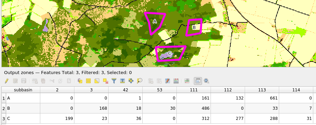The width and height of the screenshot is (316, 125).
Task: Click polygon label B on the map
Action: point(194,28)
